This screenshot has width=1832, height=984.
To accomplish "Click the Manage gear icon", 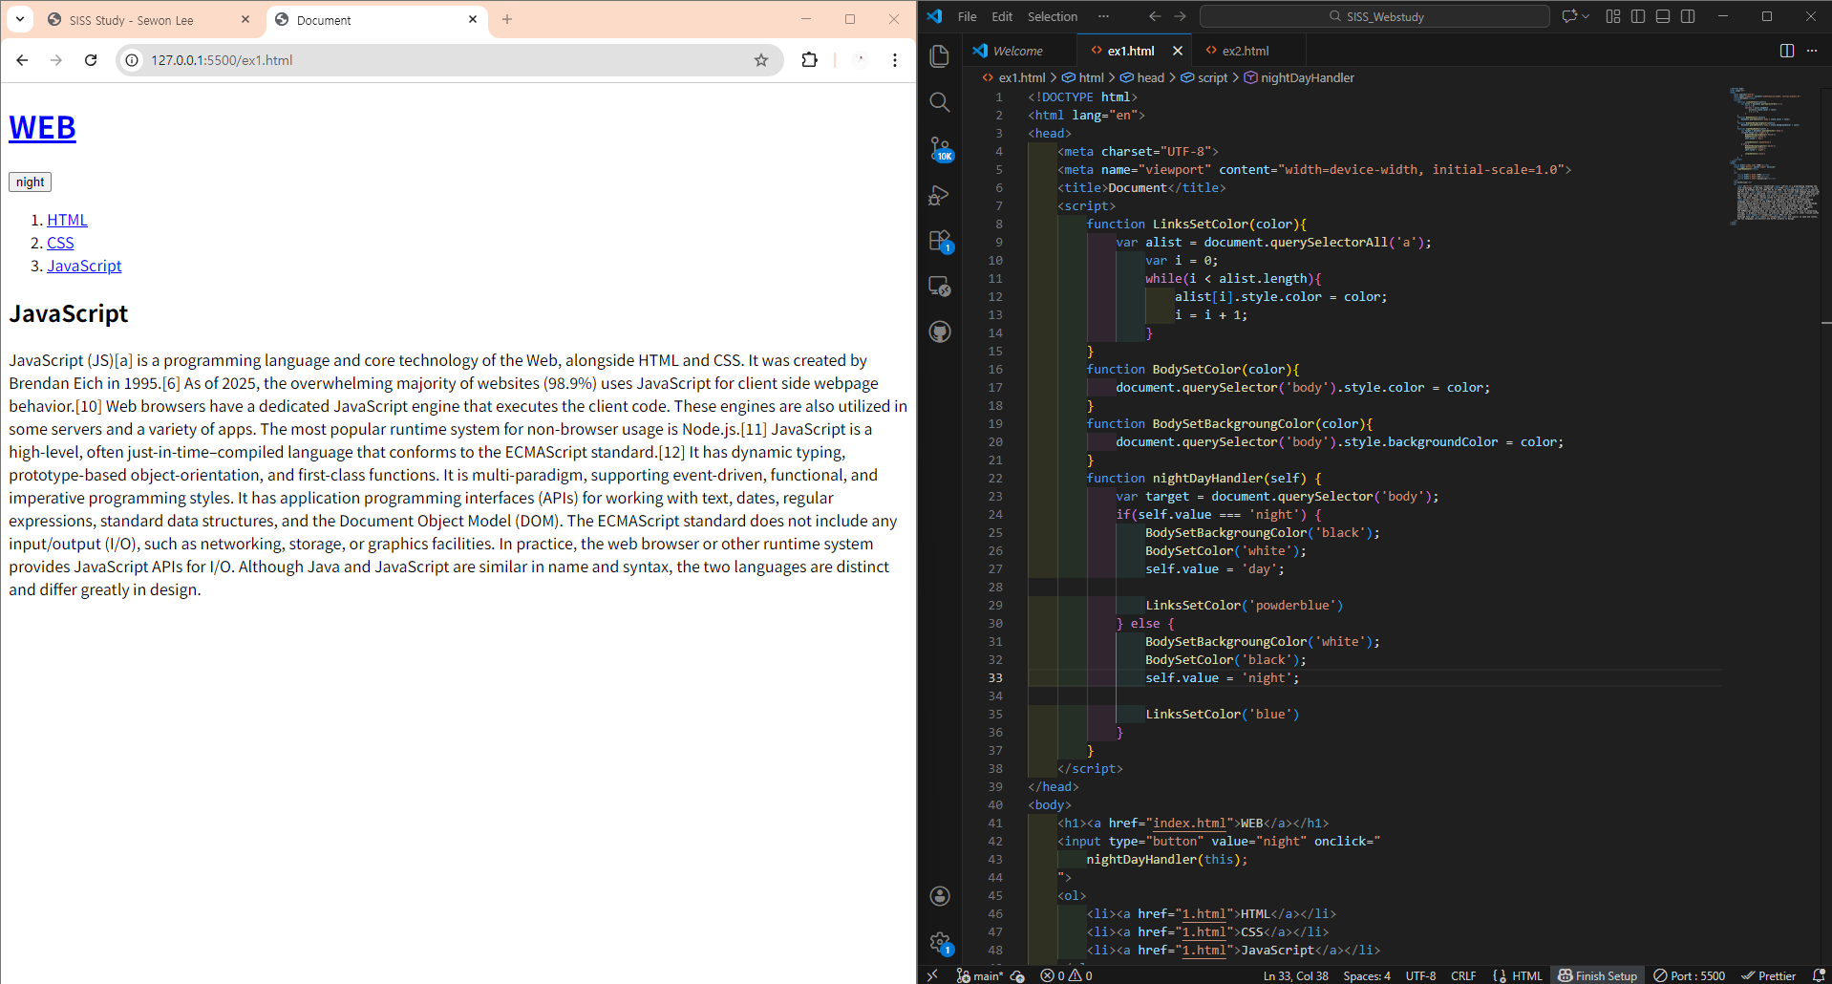I will [940, 943].
